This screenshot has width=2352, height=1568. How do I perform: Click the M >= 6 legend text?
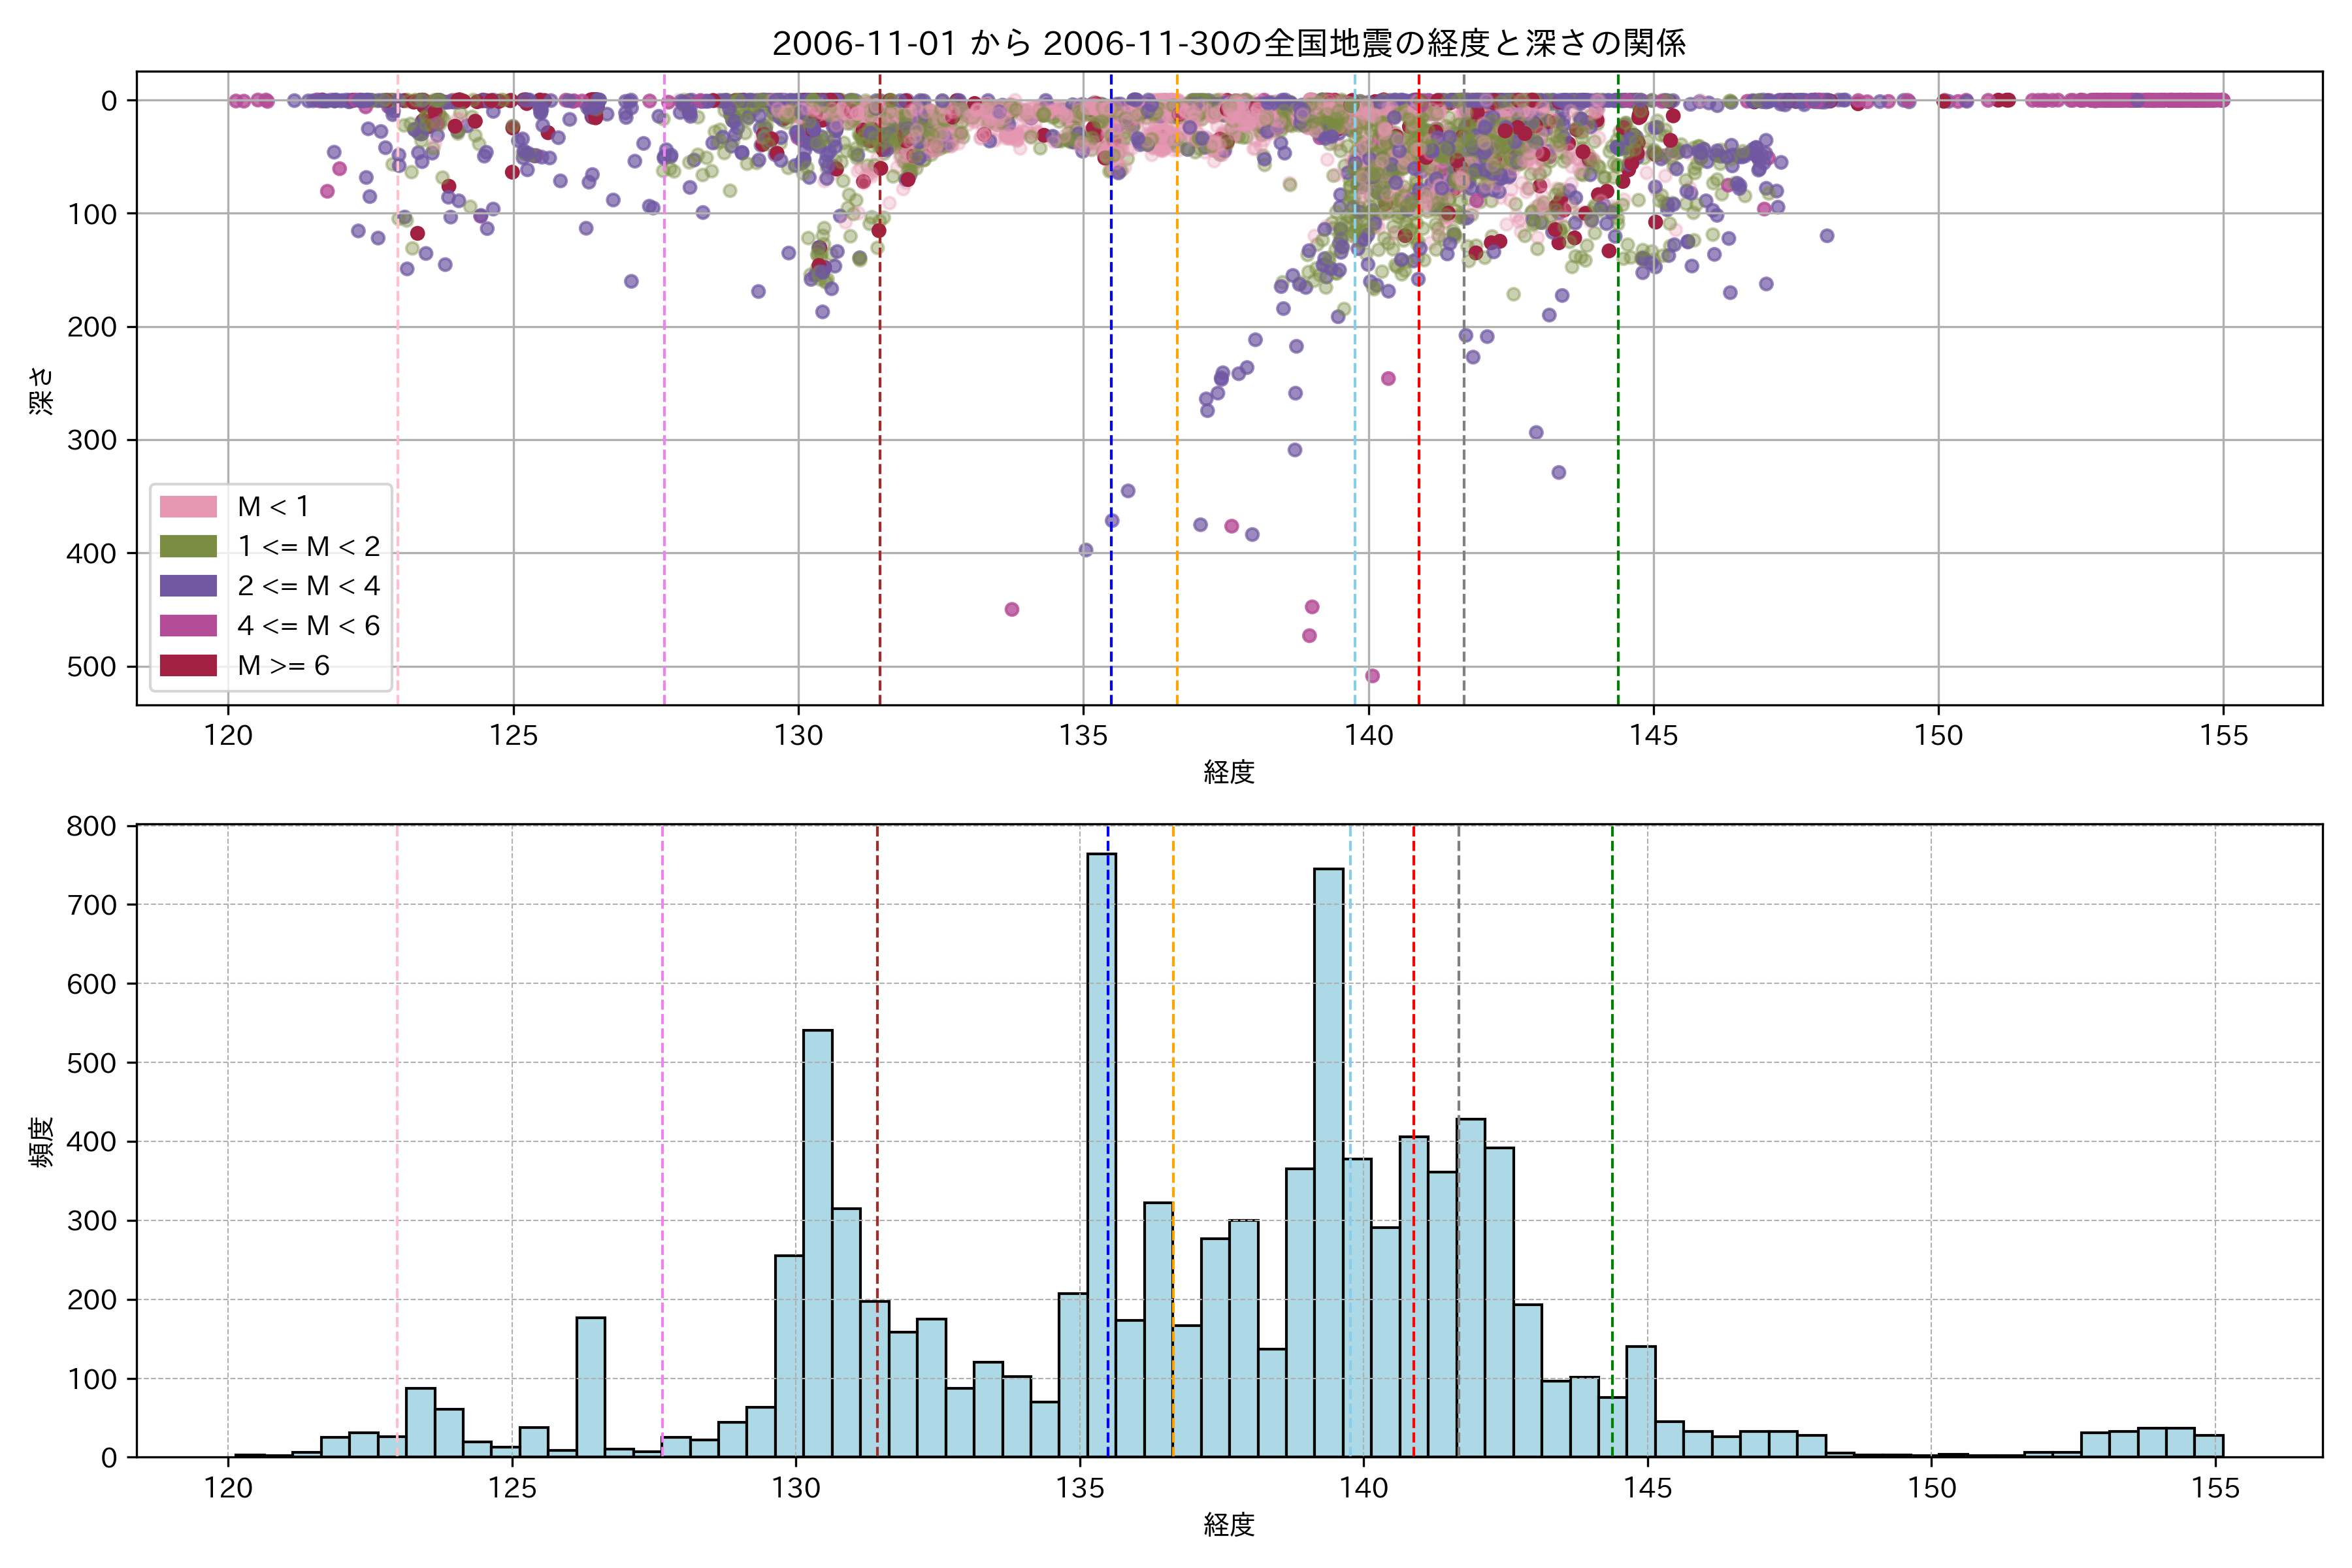point(283,666)
